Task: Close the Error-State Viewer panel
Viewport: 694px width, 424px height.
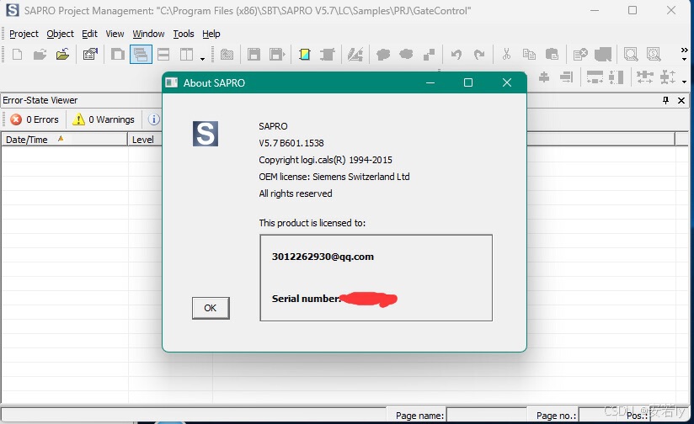Action: 681,100
